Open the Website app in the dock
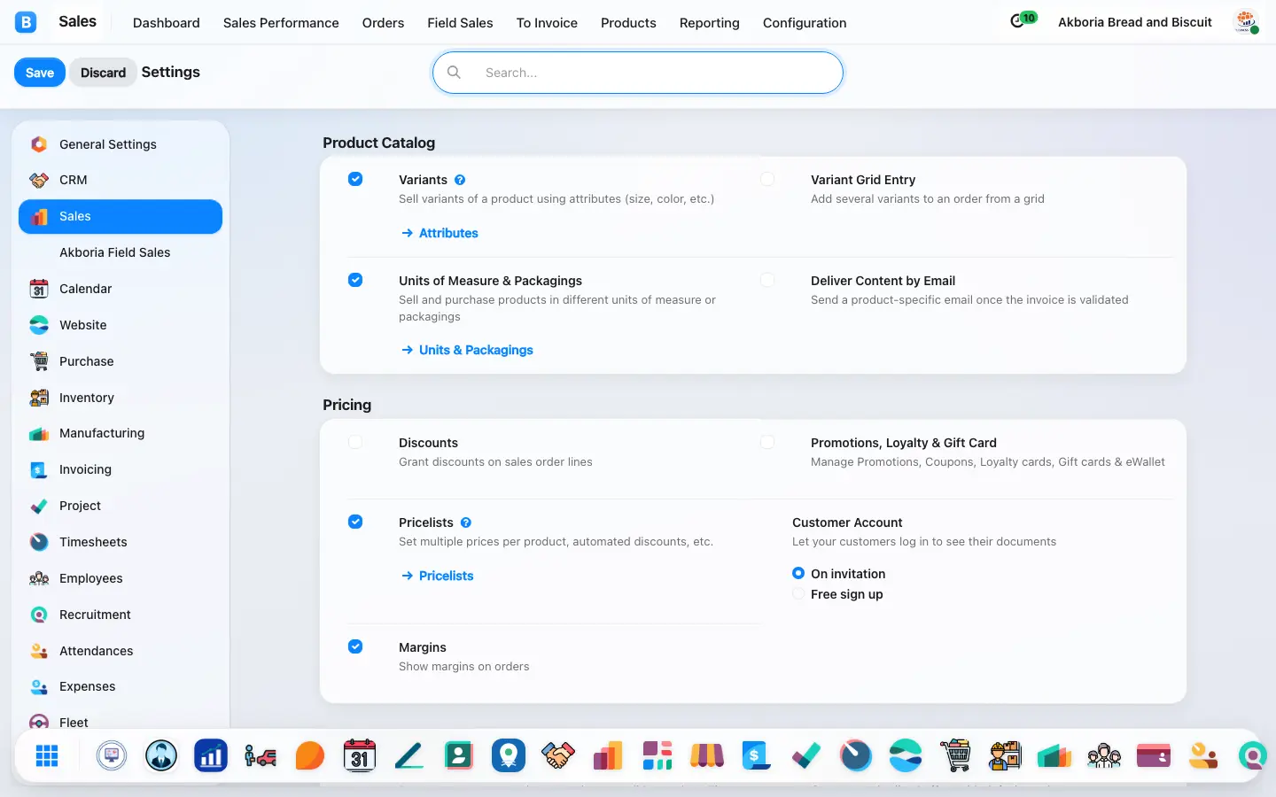This screenshot has height=797, width=1276. pyautogui.click(x=906, y=755)
